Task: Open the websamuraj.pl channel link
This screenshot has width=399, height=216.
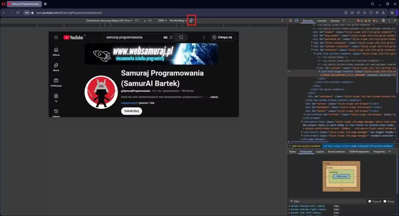Action: (129, 103)
